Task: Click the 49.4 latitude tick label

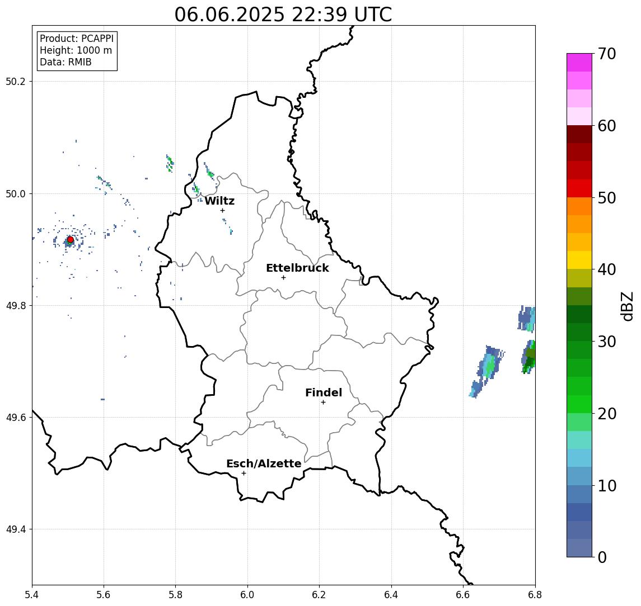Action: 16,529
